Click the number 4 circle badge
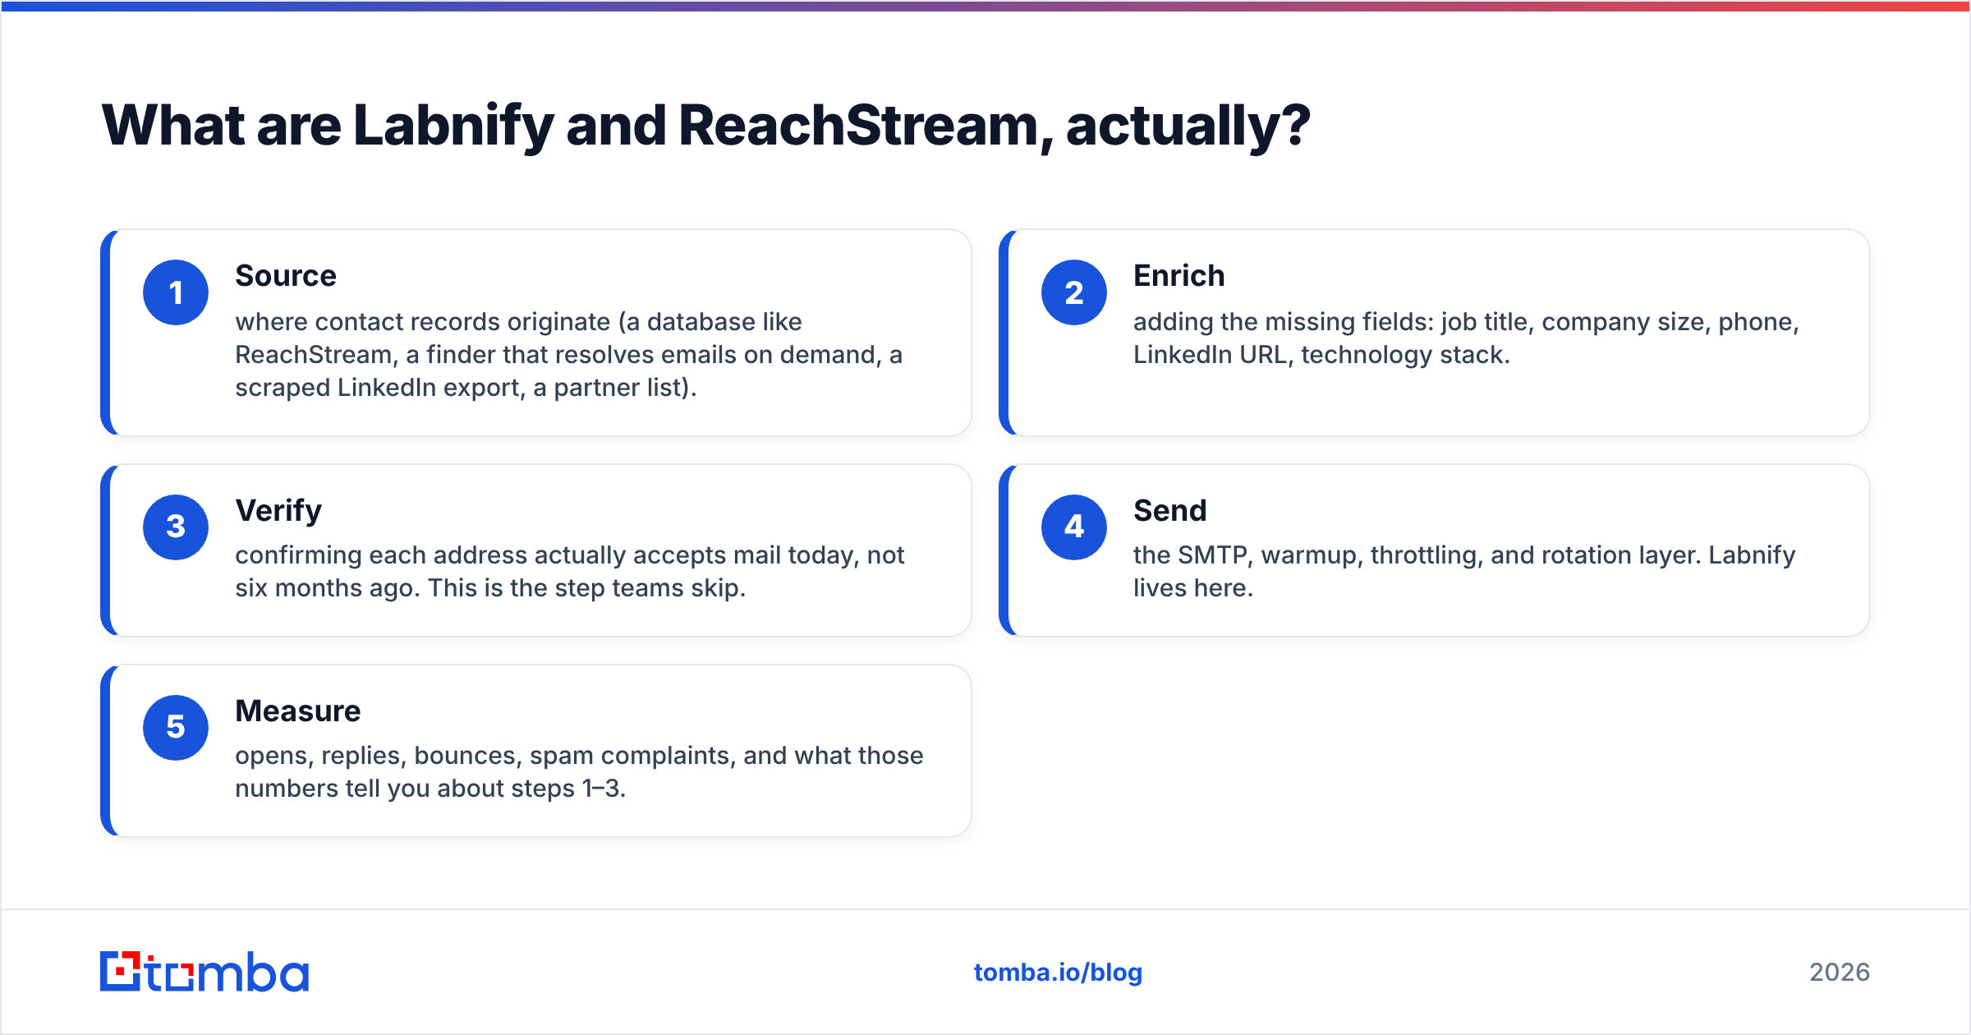This screenshot has height=1035, width=1971. tap(1074, 527)
